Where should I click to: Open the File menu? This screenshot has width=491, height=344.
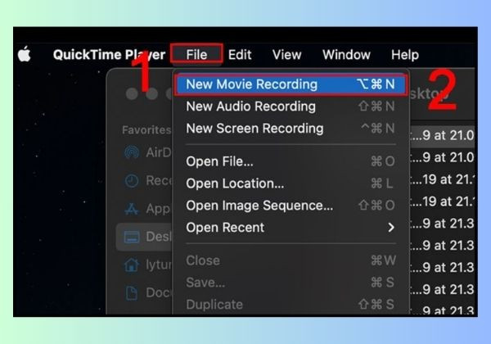(196, 55)
